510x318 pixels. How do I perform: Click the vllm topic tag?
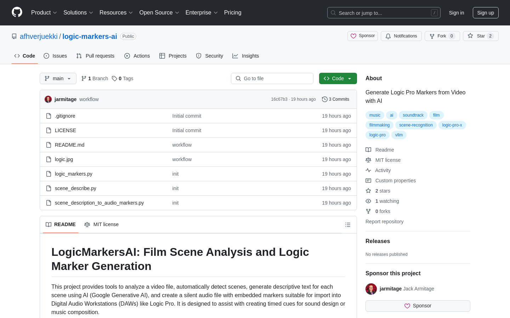pyautogui.click(x=399, y=135)
